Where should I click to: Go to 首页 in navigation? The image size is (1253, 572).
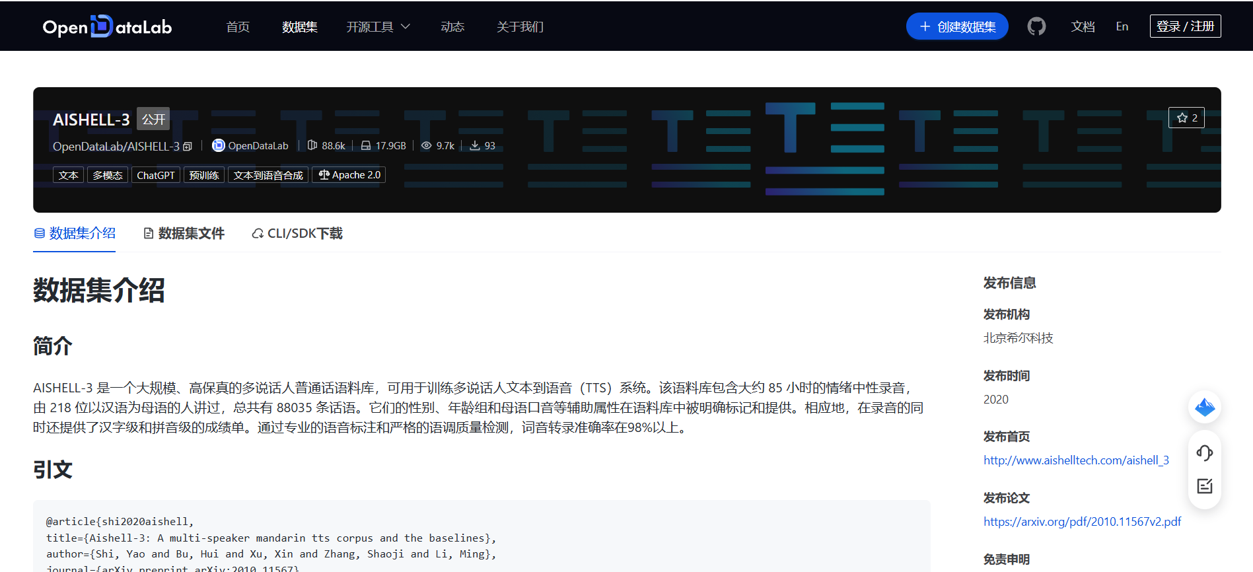238,26
